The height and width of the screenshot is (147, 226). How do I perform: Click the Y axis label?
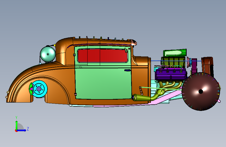point(16,118)
